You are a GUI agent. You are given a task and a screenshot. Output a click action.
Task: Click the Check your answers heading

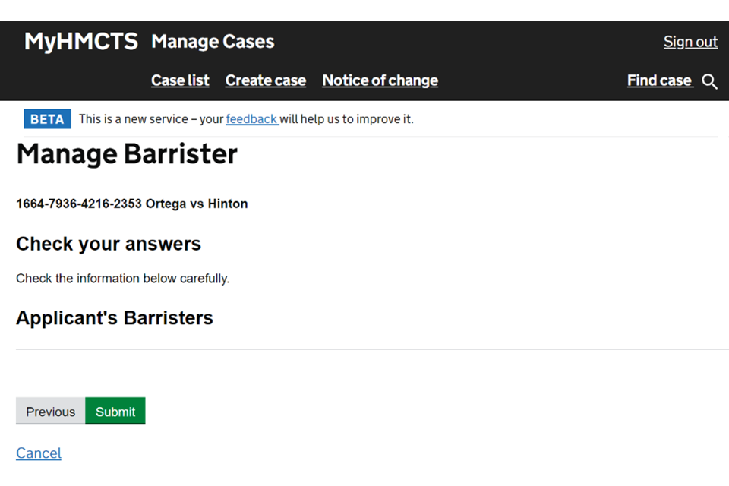(x=109, y=244)
